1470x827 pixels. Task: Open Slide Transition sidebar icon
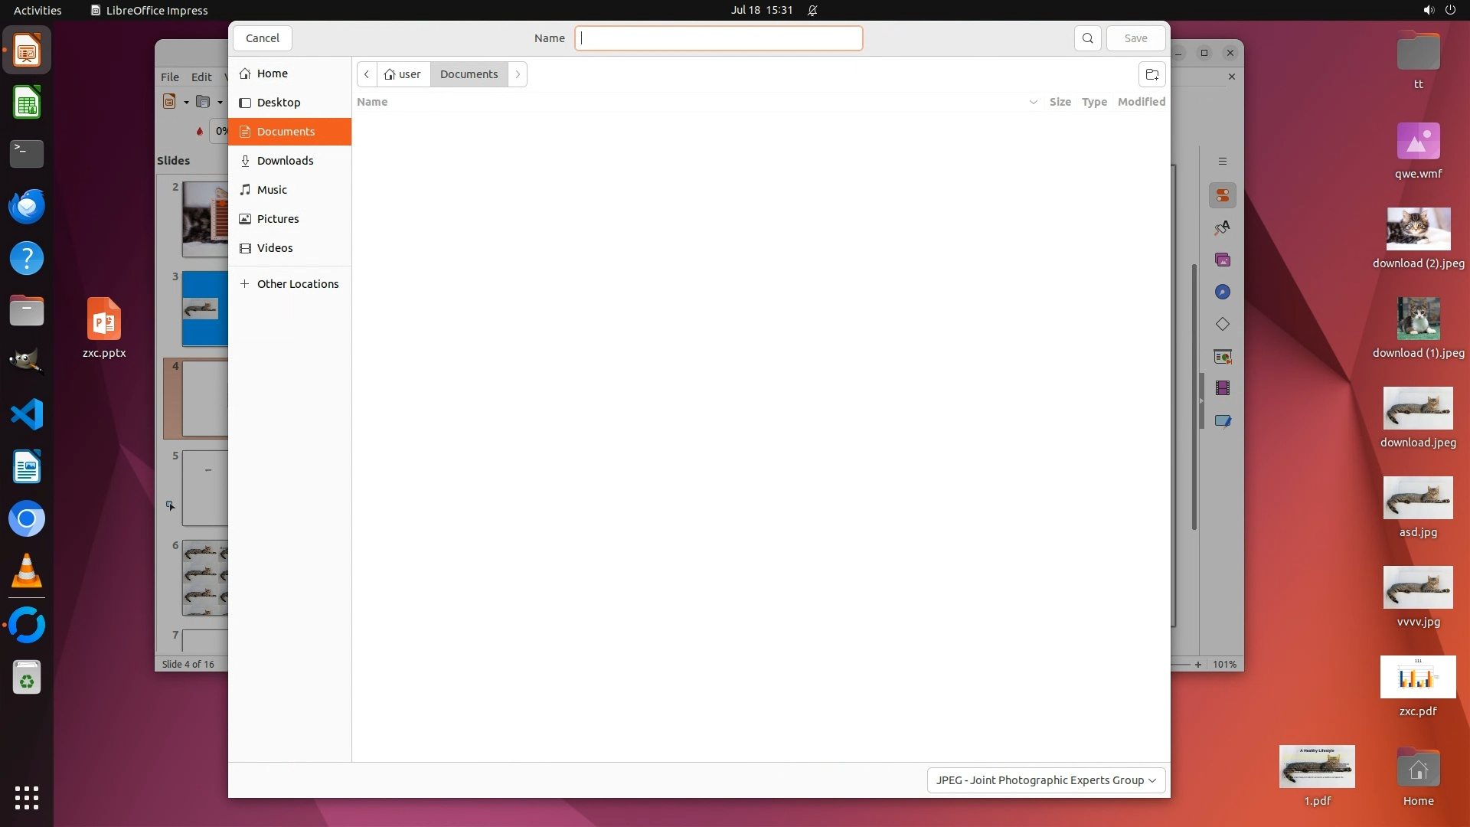click(x=1223, y=357)
